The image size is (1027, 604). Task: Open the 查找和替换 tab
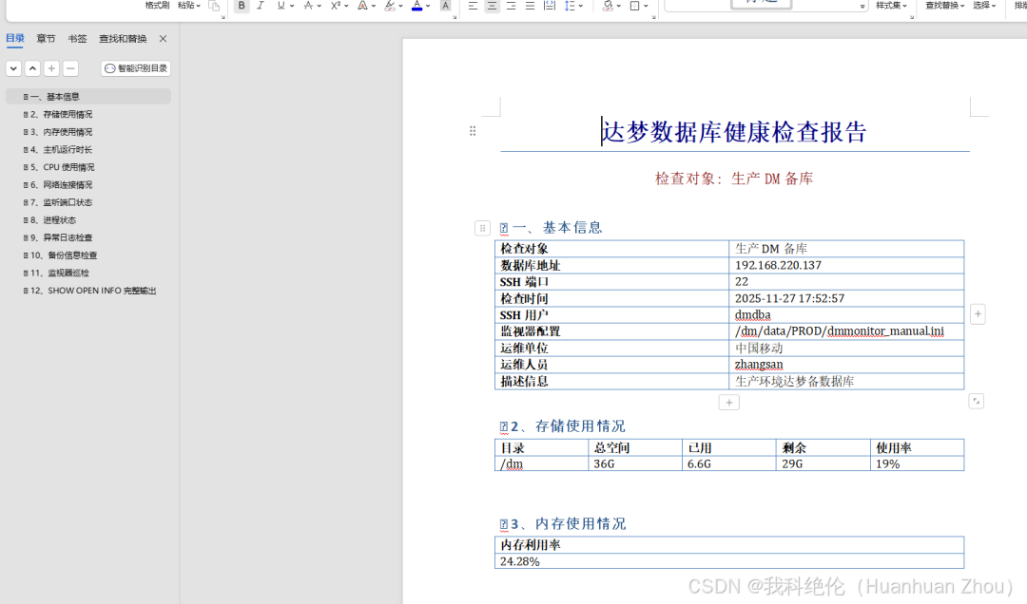[123, 39]
